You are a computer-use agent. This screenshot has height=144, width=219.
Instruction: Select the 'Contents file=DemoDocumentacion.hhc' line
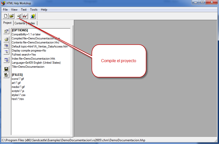pyautogui.click(x=35, y=42)
